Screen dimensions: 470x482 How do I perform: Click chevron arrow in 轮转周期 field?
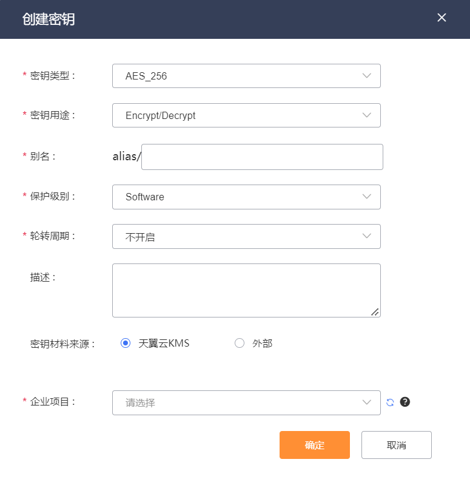(x=366, y=236)
